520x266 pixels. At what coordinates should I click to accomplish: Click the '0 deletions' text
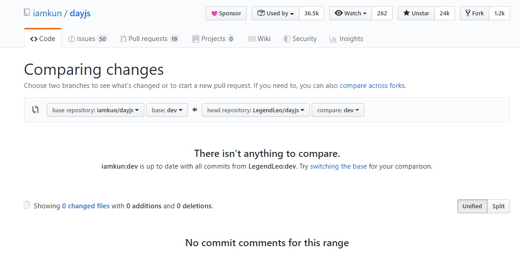pyautogui.click(x=194, y=206)
